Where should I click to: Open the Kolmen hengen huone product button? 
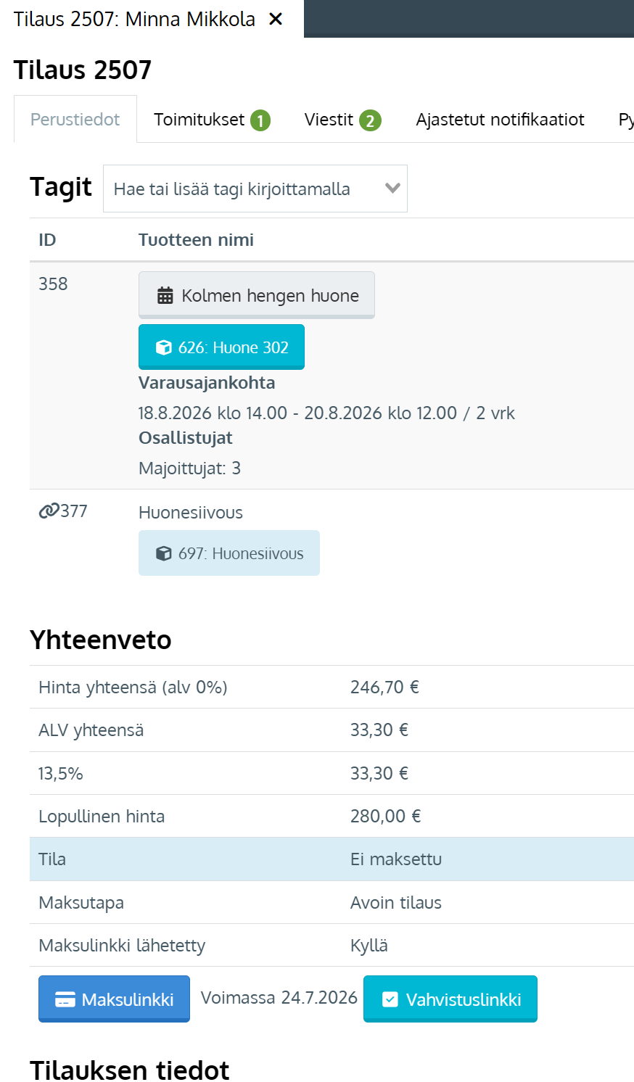[x=257, y=295]
